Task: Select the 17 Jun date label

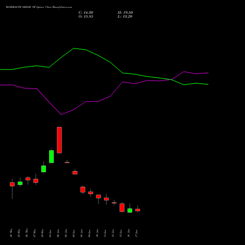Action: pos(136,233)
